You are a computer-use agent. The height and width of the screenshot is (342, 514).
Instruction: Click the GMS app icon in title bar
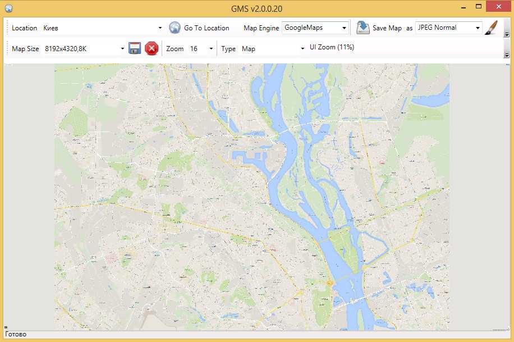(9, 8)
